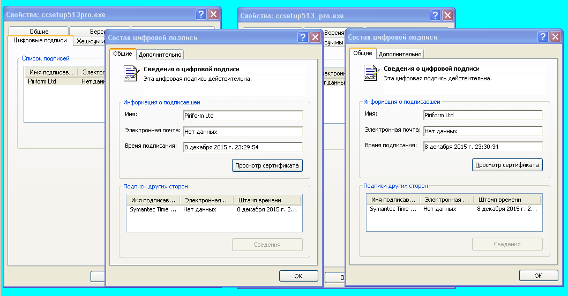Click email field 'Нет данных' in right dialog
568x296 pixels.
(x=483, y=131)
